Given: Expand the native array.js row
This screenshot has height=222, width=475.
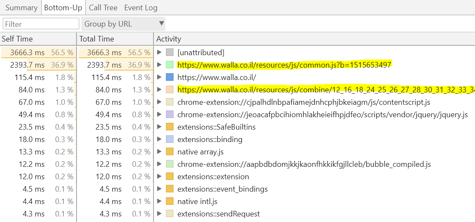Looking at the screenshot, I should coord(159,152).
